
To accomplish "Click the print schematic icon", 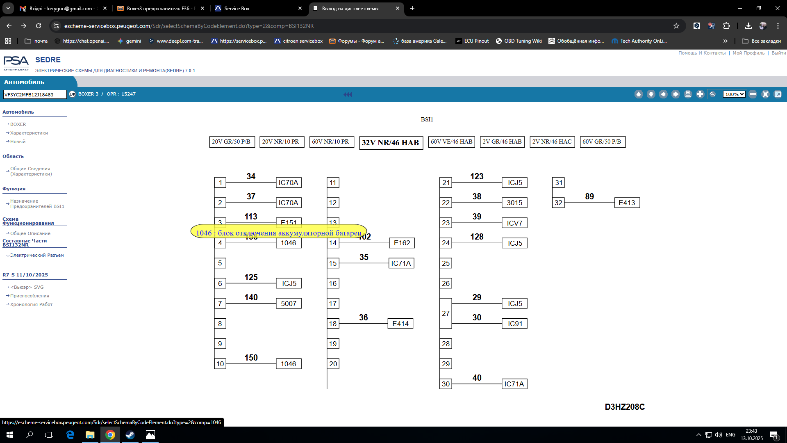I will [688, 94].
